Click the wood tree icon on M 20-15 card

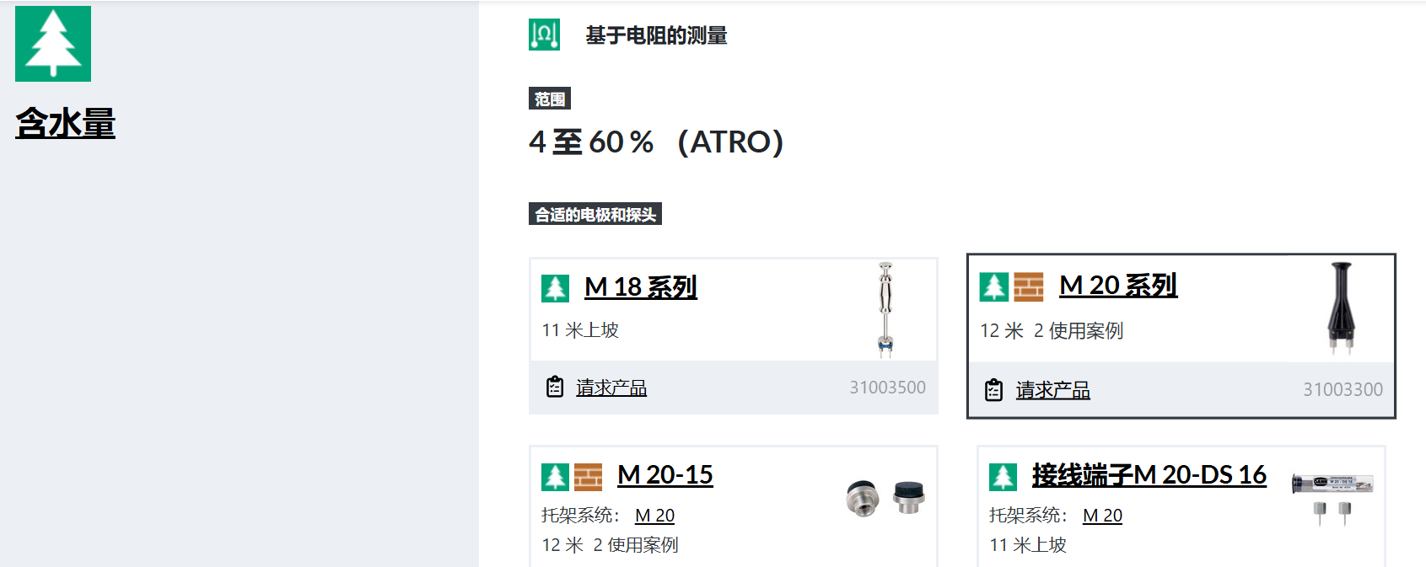click(555, 477)
